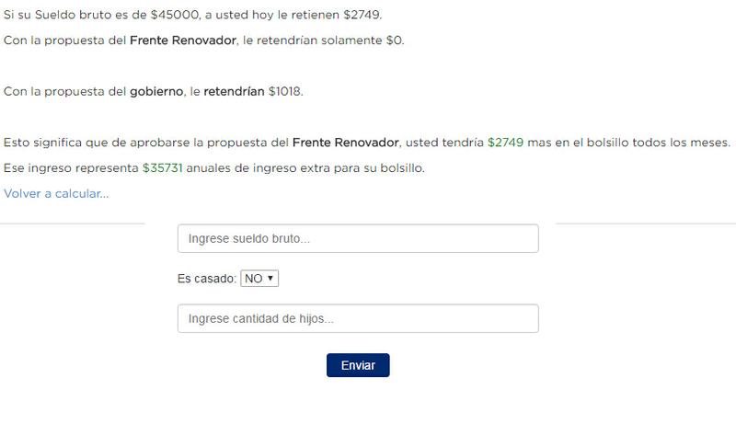Screen dimensions: 736x447
Task: Click the arrow on the NO selector
Action: 271,279
